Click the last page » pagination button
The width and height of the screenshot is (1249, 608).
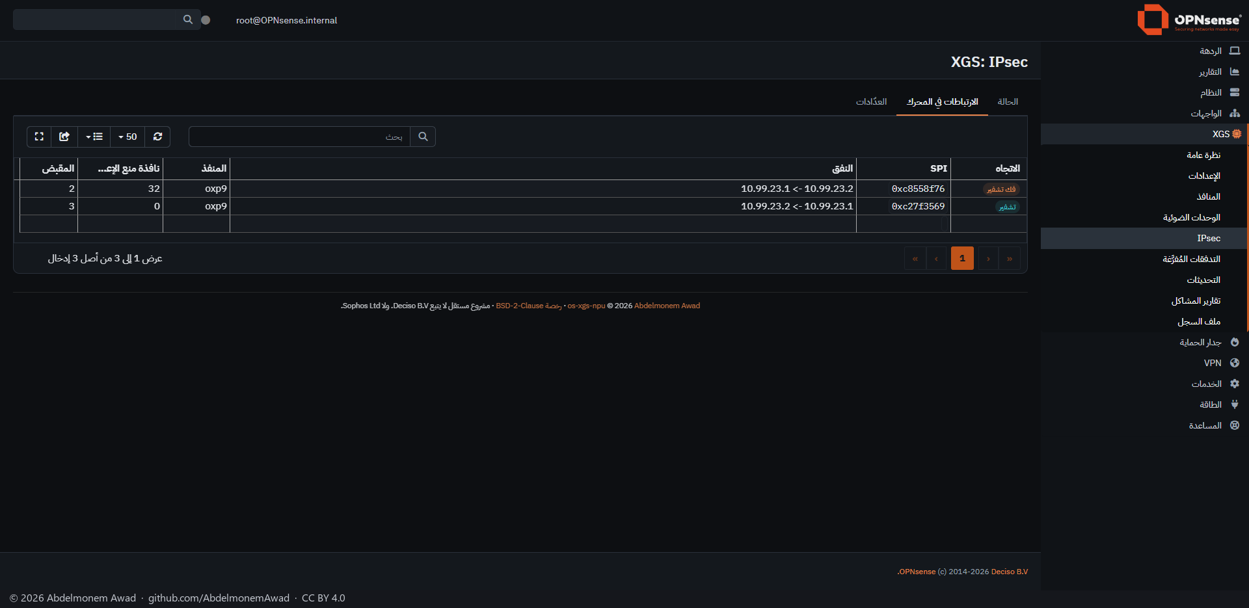coord(1010,258)
